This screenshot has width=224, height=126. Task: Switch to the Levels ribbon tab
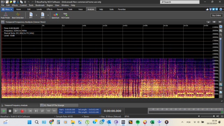39,9
